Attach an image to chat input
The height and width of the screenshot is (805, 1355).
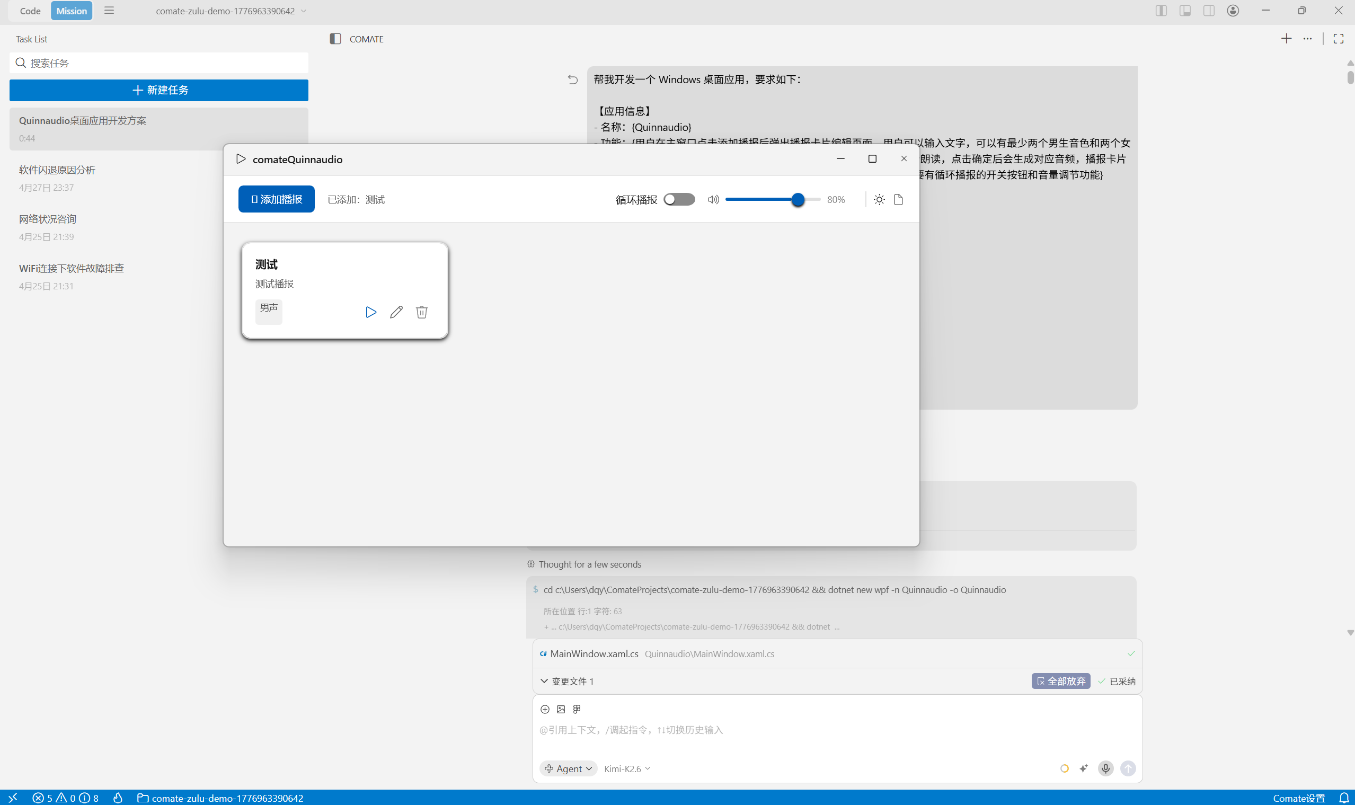pos(561,709)
